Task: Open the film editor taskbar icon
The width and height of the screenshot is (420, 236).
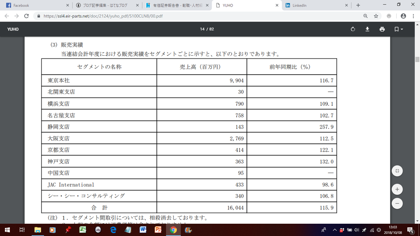Action: [x=188, y=230]
